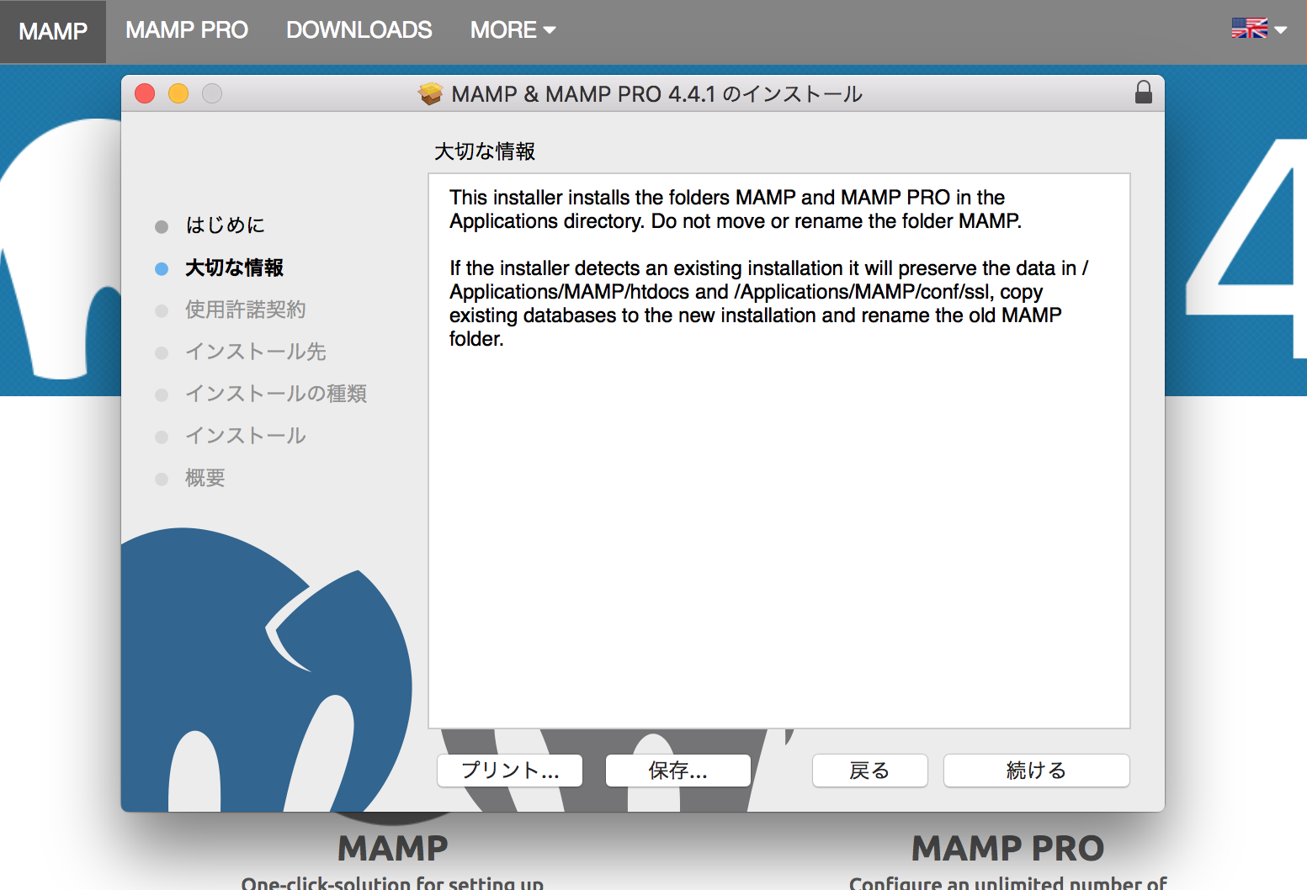This screenshot has height=890, width=1307.
Task: Click the 保存... button
Action: coord(678,771)
